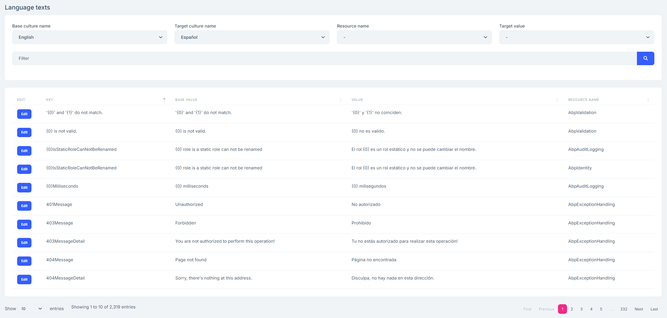This screenshot has width=667, height=318.
Task: Edit the 401Message row
Action: [24, 206]
